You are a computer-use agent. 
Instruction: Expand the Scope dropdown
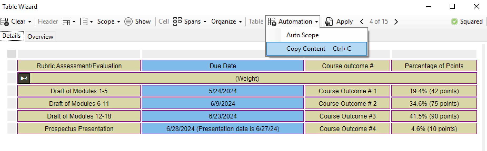click(x=108, y=22)
